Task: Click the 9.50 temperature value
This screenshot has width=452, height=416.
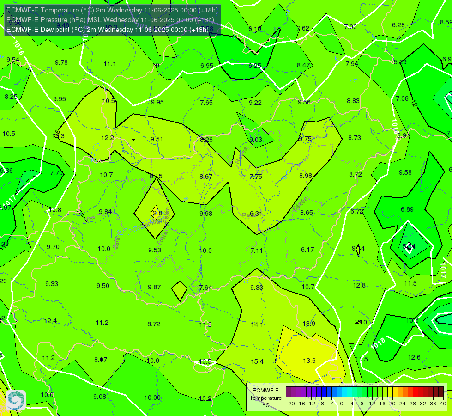Action: 103,286
